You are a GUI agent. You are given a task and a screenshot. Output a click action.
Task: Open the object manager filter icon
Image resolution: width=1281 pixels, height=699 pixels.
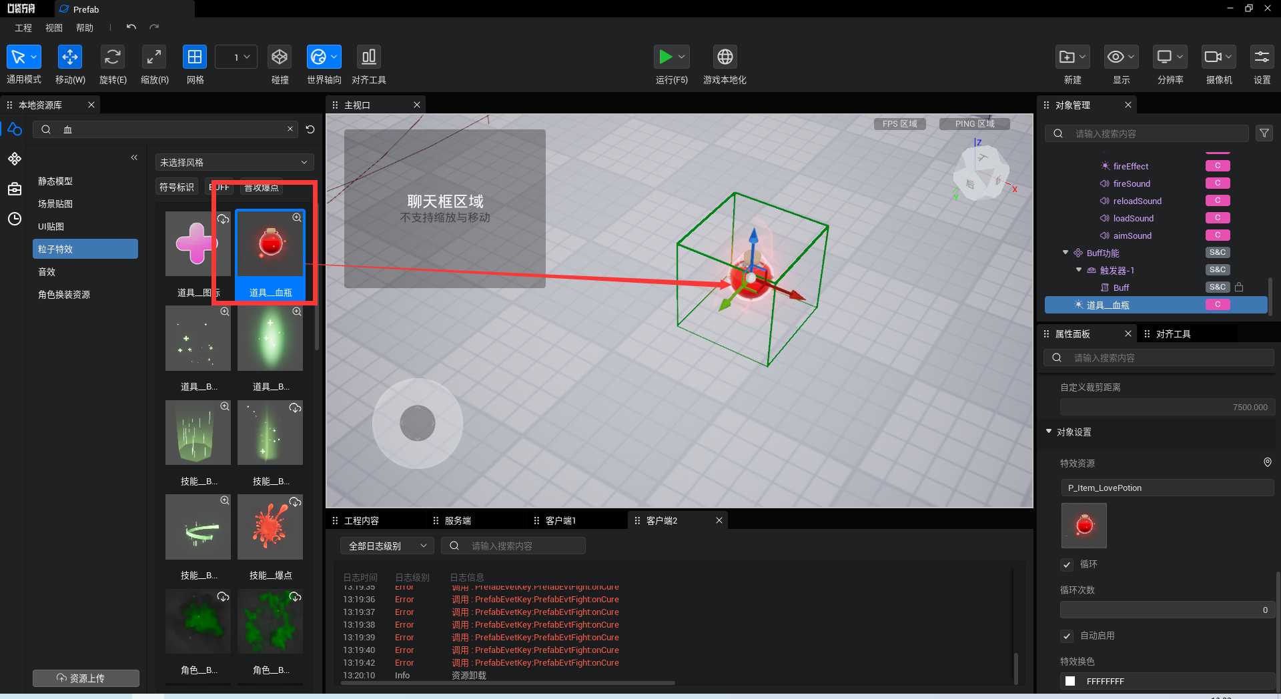pyautogui.click(x=1264, y=133)
